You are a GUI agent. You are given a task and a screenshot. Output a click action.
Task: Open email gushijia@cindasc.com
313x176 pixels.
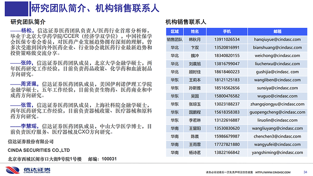click(x=277, y=72)
